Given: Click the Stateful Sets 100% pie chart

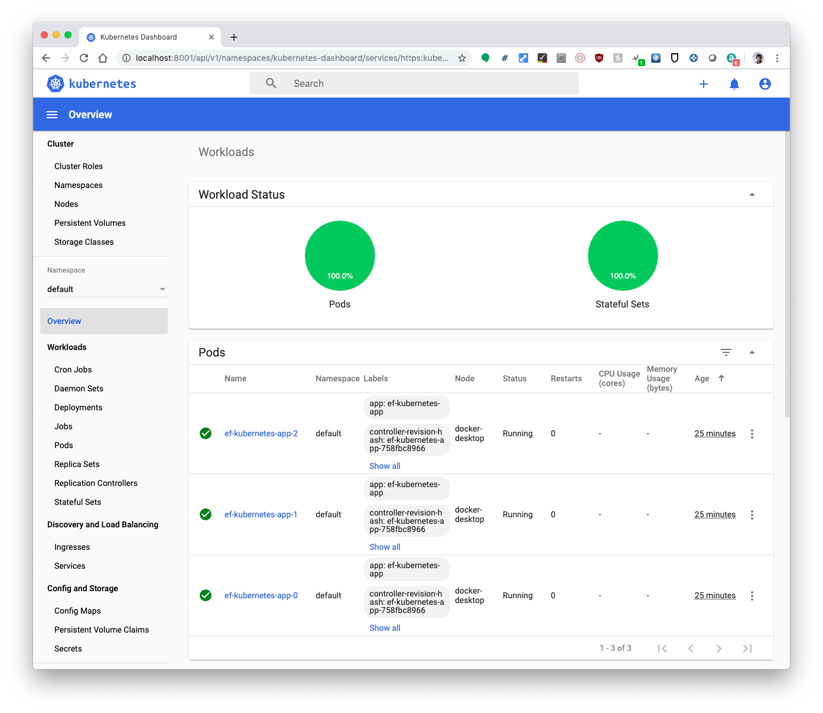Looking at the screenshot, I should click(623, 255).
